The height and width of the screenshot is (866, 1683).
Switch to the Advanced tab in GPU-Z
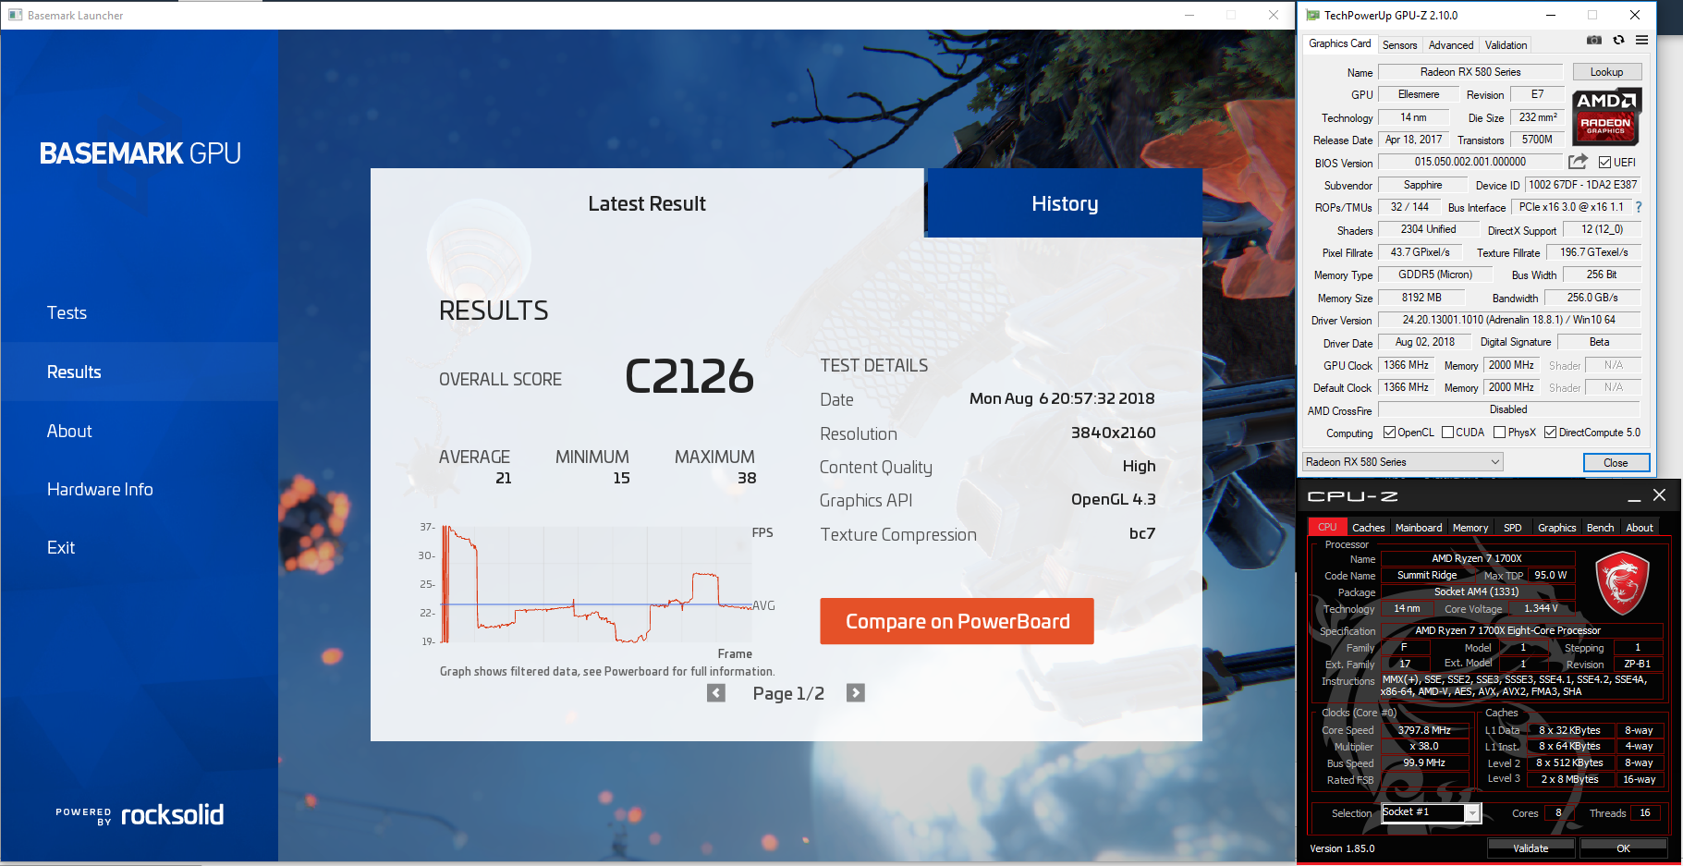(1451, 45)
